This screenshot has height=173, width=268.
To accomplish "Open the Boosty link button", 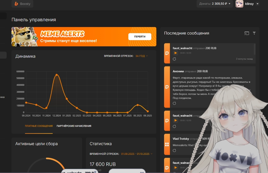I will pyautogui.click(x=22, y=4).
